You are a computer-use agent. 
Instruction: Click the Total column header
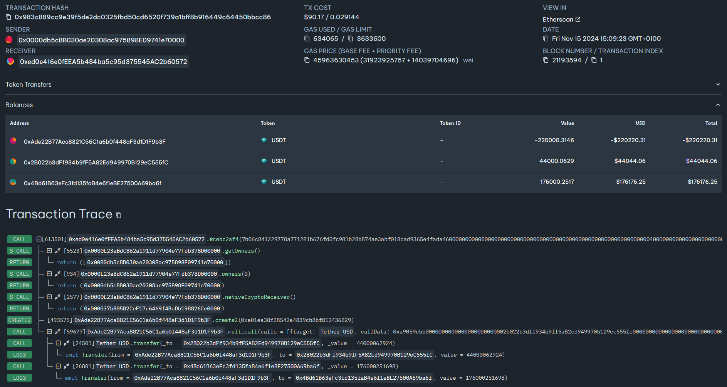pyautogui.click(x=711, y=123)
